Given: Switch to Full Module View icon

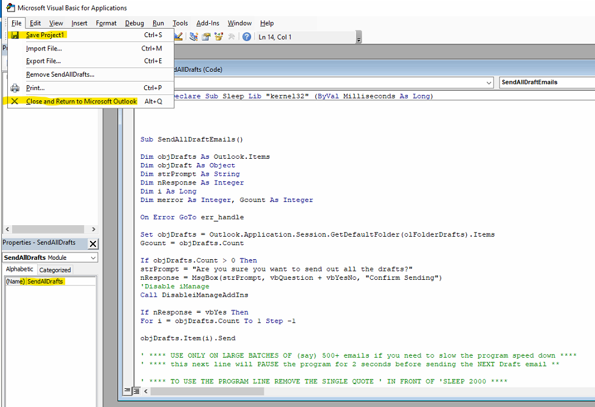Looking at the screenshot, I should 136,390.
